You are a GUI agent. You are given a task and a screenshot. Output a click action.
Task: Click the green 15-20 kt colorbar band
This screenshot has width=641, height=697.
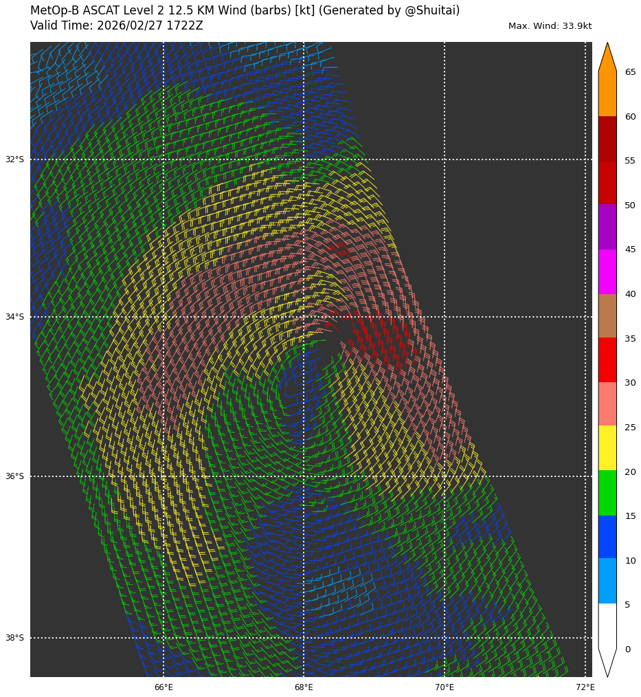pos(607,493)
